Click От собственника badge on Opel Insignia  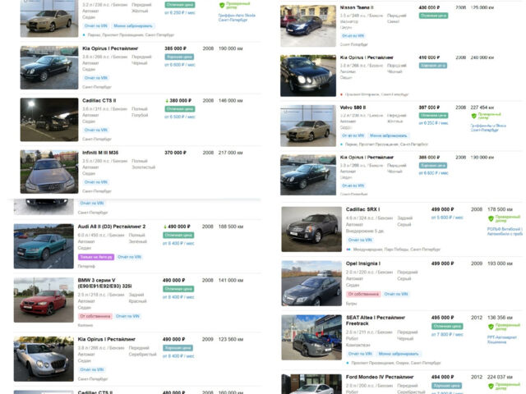pos(363,294)
